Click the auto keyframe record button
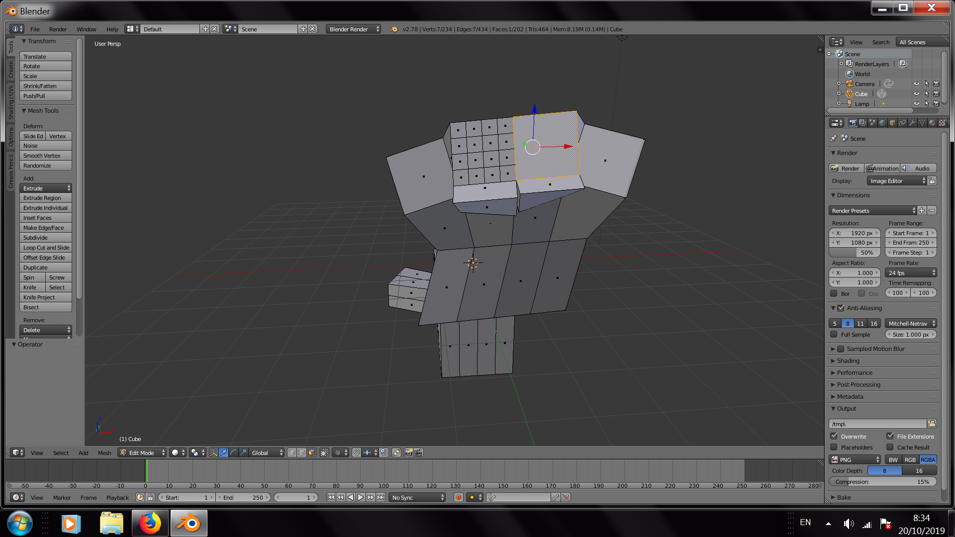This screenshot has width=955, height=537. [459, 497]
